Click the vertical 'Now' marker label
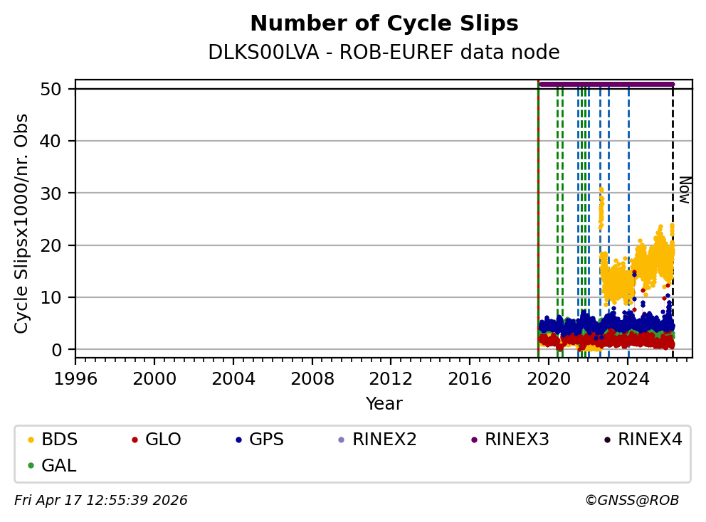Image resolution: width=706 pixels, height=522 pixels. click(684, 190)
